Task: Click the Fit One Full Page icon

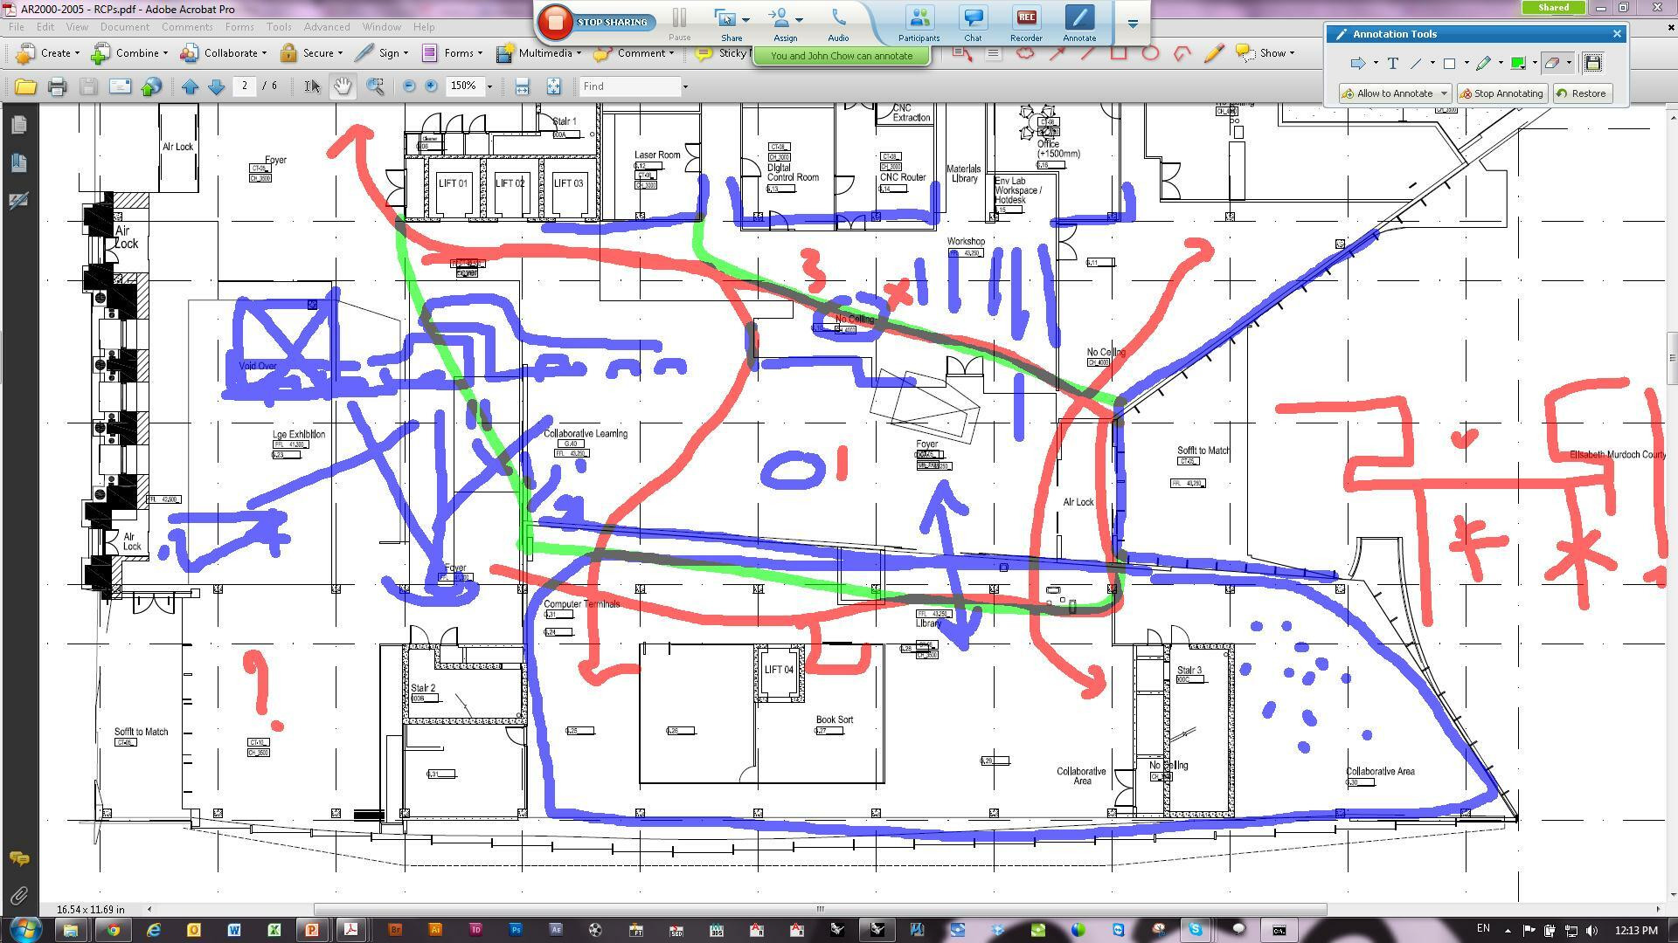Action: pyautogui.click(x=553, y=86)
